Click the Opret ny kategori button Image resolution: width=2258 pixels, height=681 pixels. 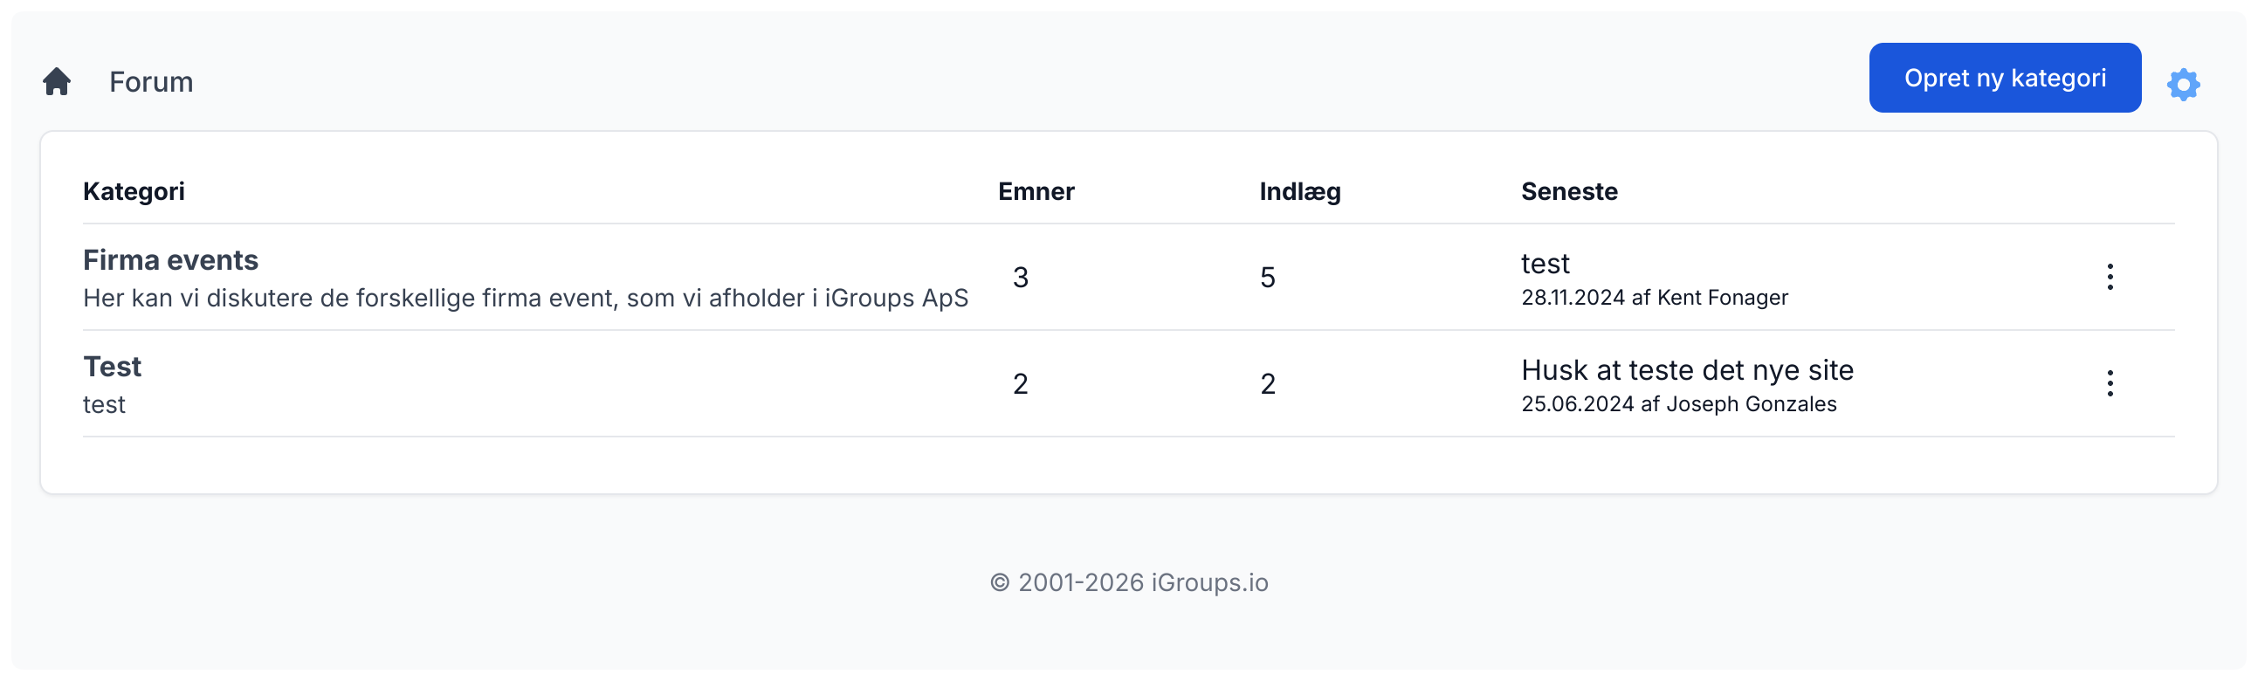point(2004,78)
